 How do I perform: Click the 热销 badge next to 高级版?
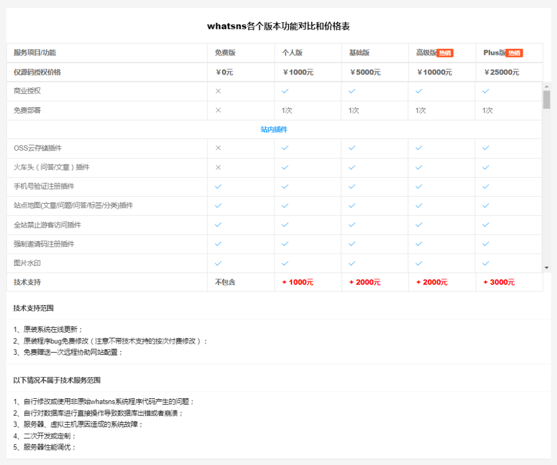point(445,53)
